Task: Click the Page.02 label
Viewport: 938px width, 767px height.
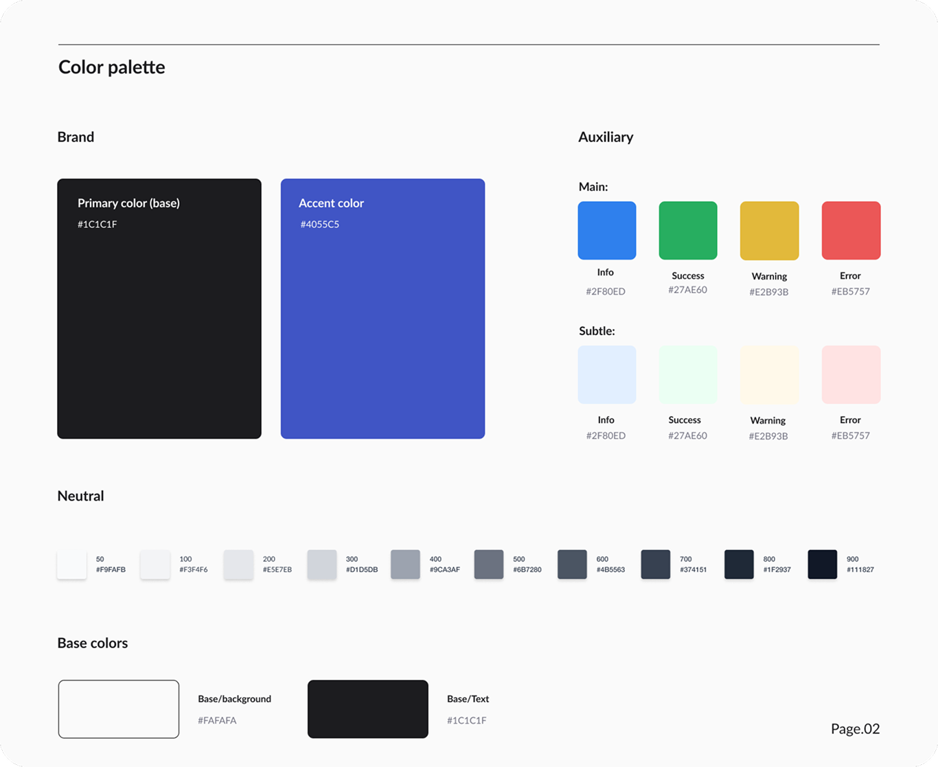Action: pyautogui.click(x=855, y=729)
